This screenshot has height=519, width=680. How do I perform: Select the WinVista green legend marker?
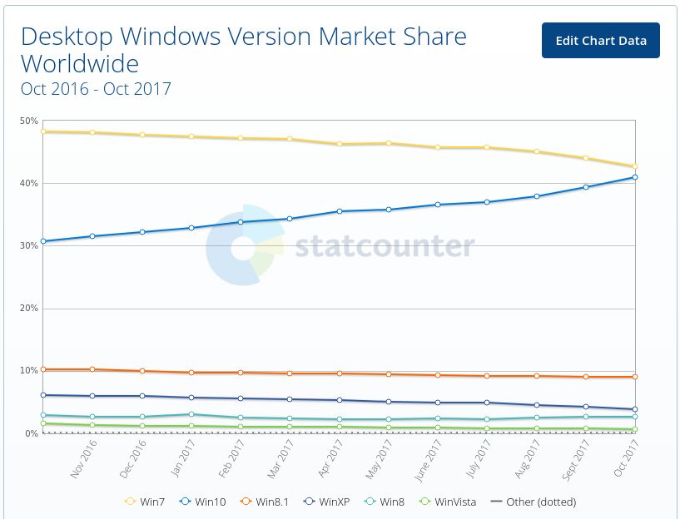point(425,502)
